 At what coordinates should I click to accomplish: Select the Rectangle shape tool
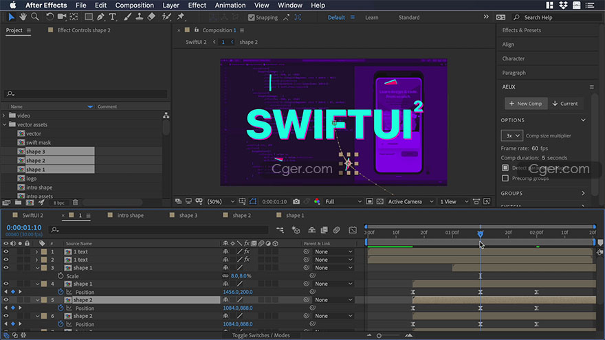[89, 17]
